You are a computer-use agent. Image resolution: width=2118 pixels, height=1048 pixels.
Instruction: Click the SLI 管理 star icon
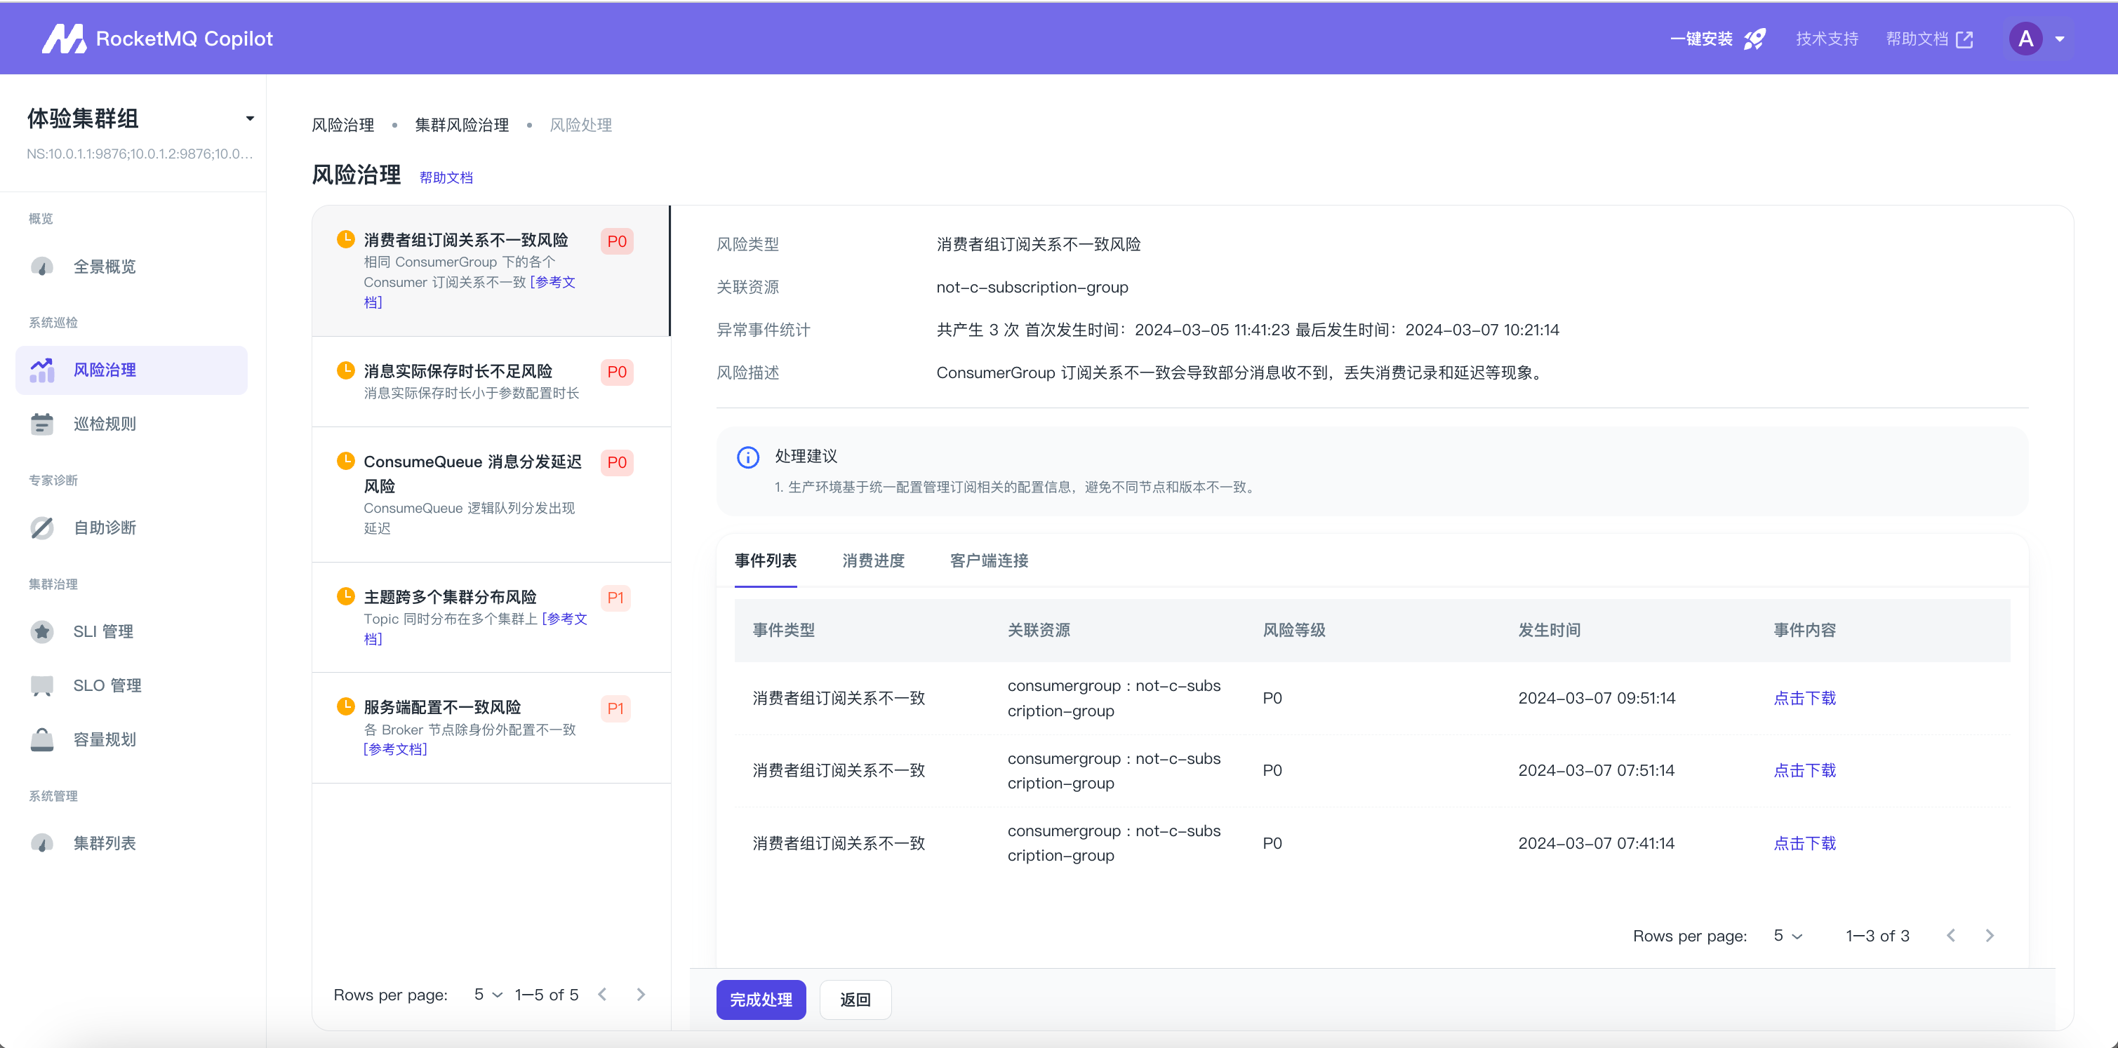(42, 631)
